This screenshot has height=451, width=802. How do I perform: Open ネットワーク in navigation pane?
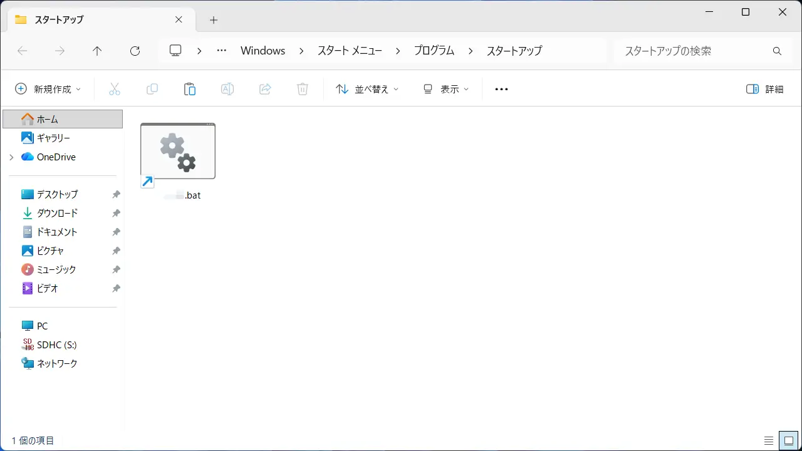click(x=57, y=363)
